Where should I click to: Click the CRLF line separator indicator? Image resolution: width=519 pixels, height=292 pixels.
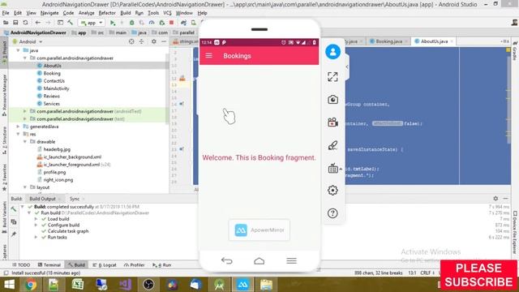427,273
